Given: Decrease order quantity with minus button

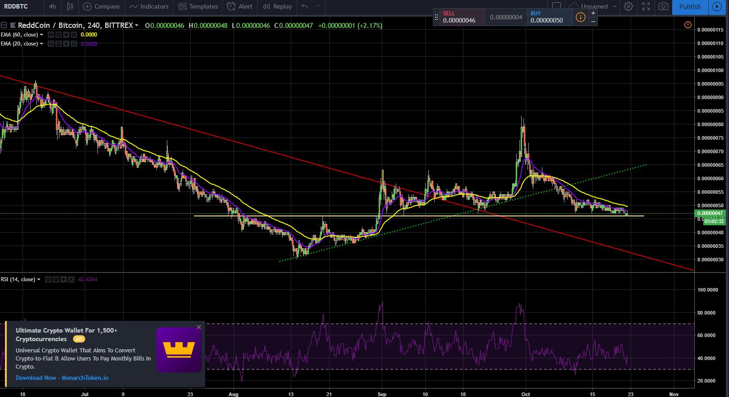Looking at the screenshot, I should tap(593, 21).
